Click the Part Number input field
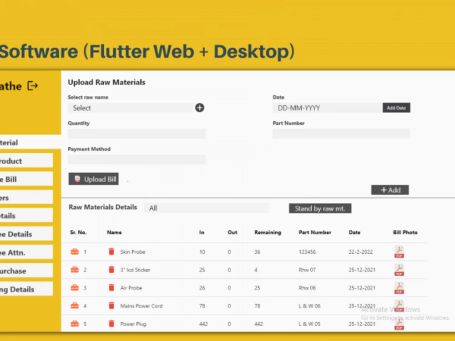 [342, 134]
